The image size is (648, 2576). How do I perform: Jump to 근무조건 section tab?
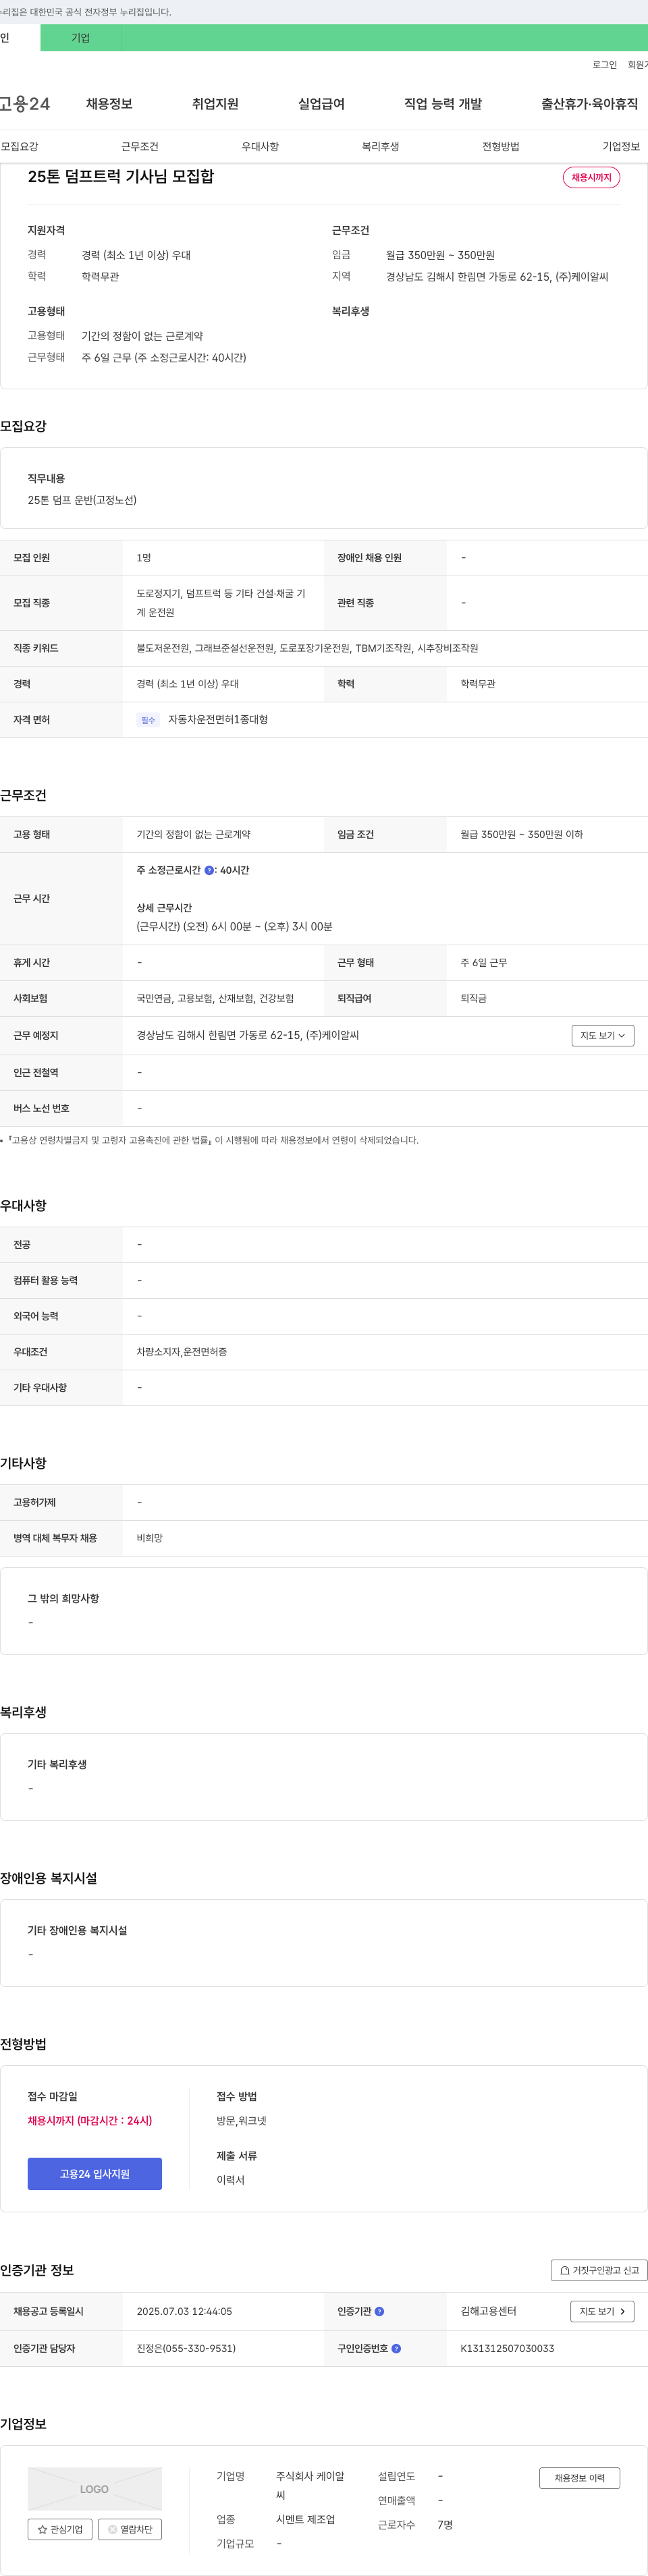pos(140,147)
